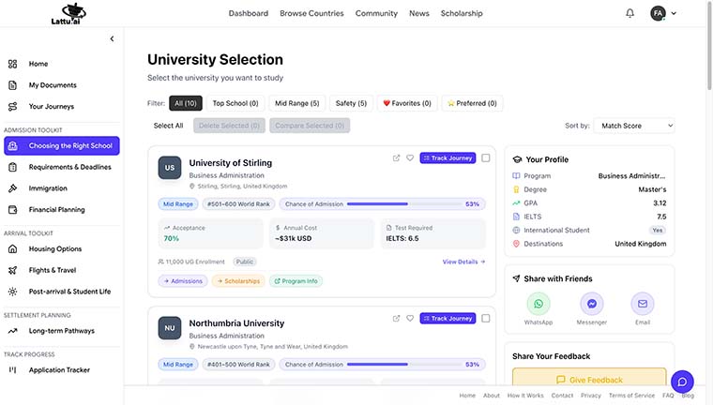Click the page vertical scrollbar
The height and width of the screenshot is (405, 713).
click(x=709, y=45)
